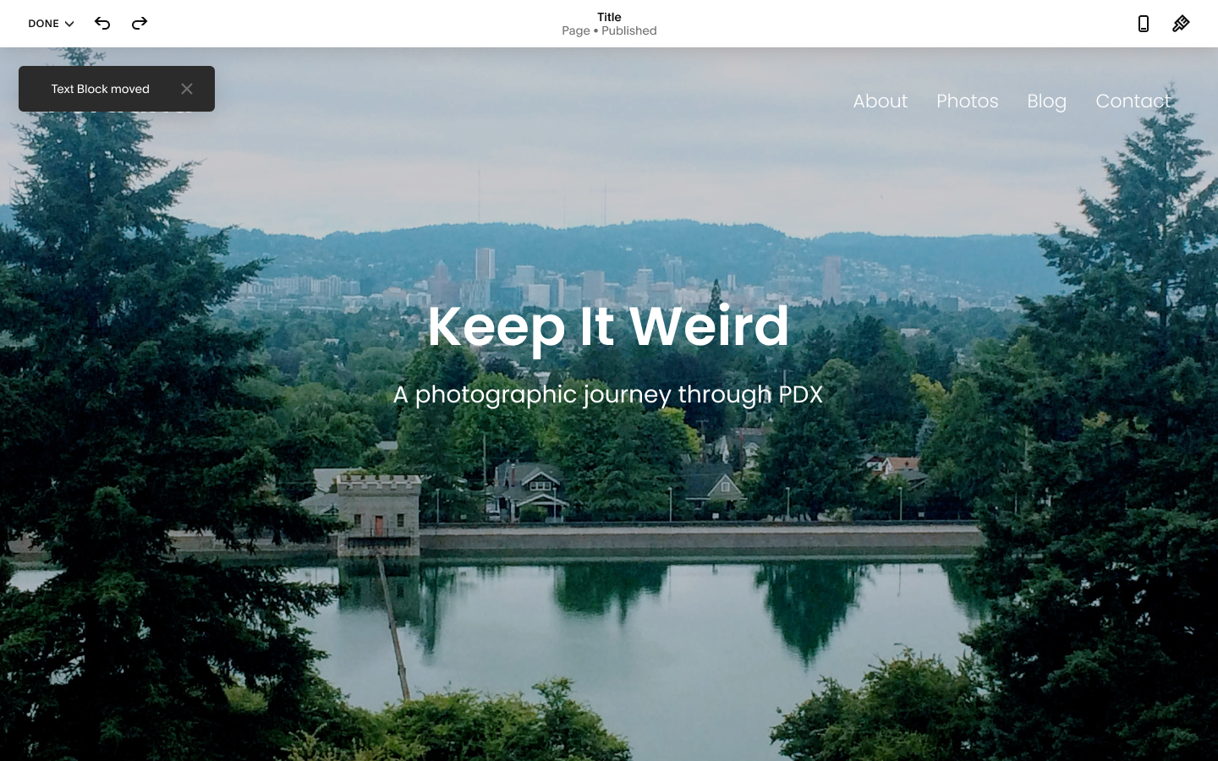This screenshot has width=1218, height=761.
Task: Open the DONE dropdown menu
Action: (51, 24)
